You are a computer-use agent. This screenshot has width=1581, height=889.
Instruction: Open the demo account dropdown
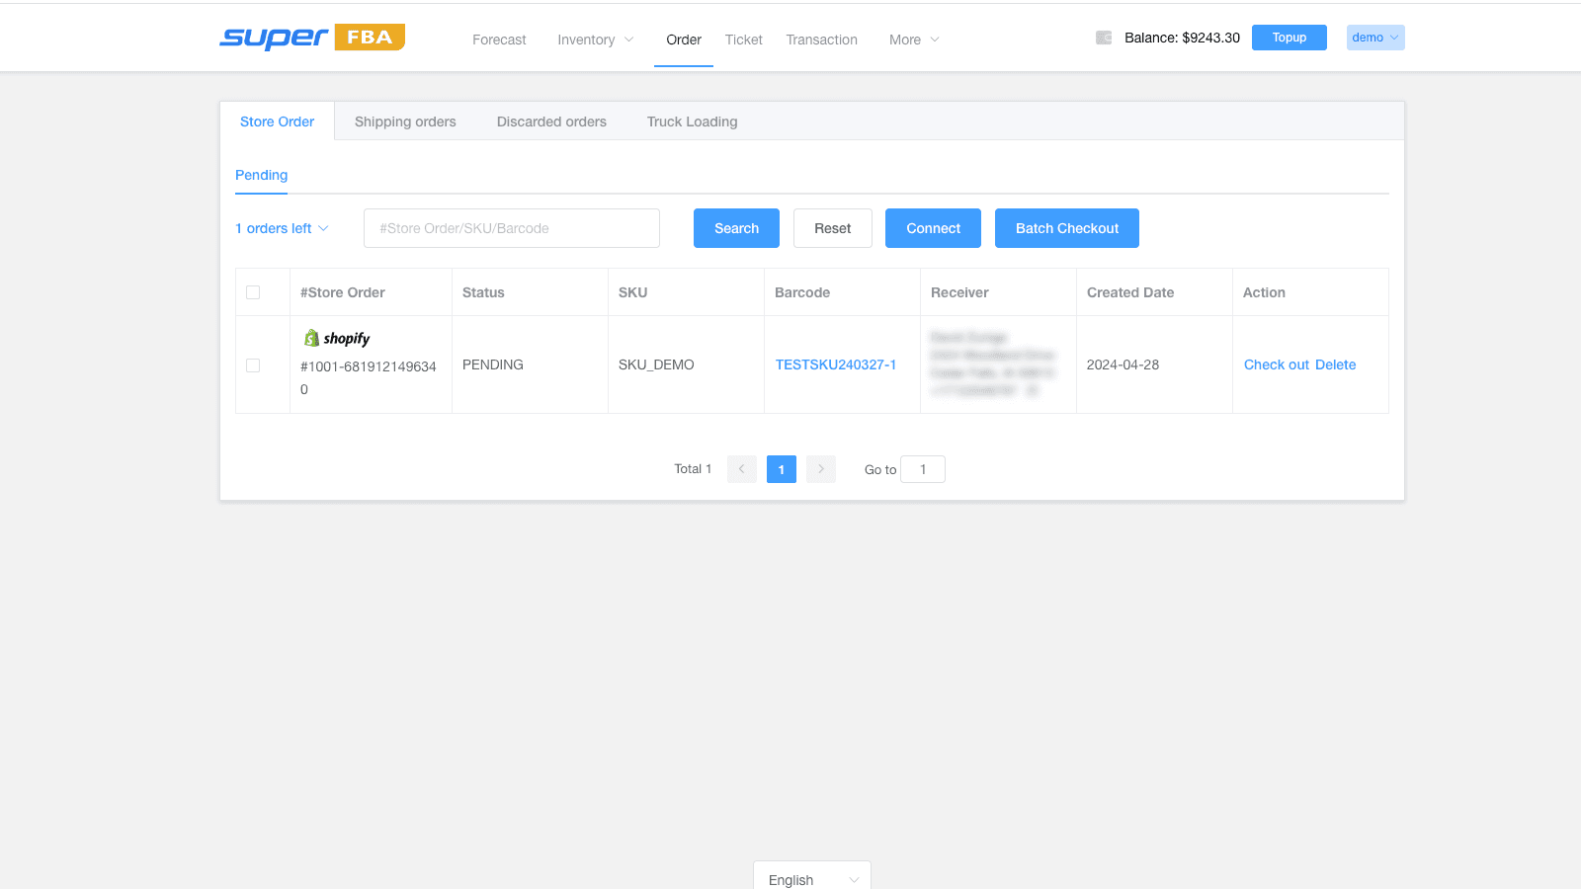tap(1375, 38)
